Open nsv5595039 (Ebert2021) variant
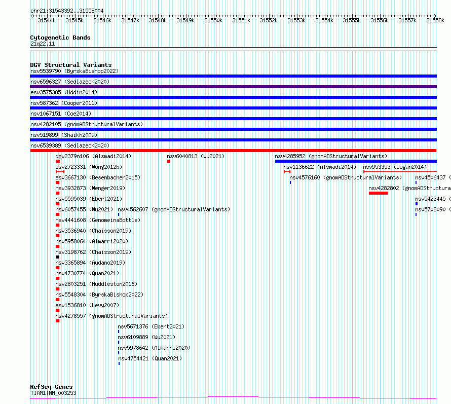The image size is (451, 404). (x=89, y=199)
